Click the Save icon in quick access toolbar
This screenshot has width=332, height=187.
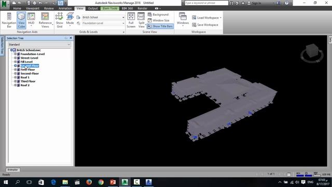pyautogui.click(x=29, y=3)
